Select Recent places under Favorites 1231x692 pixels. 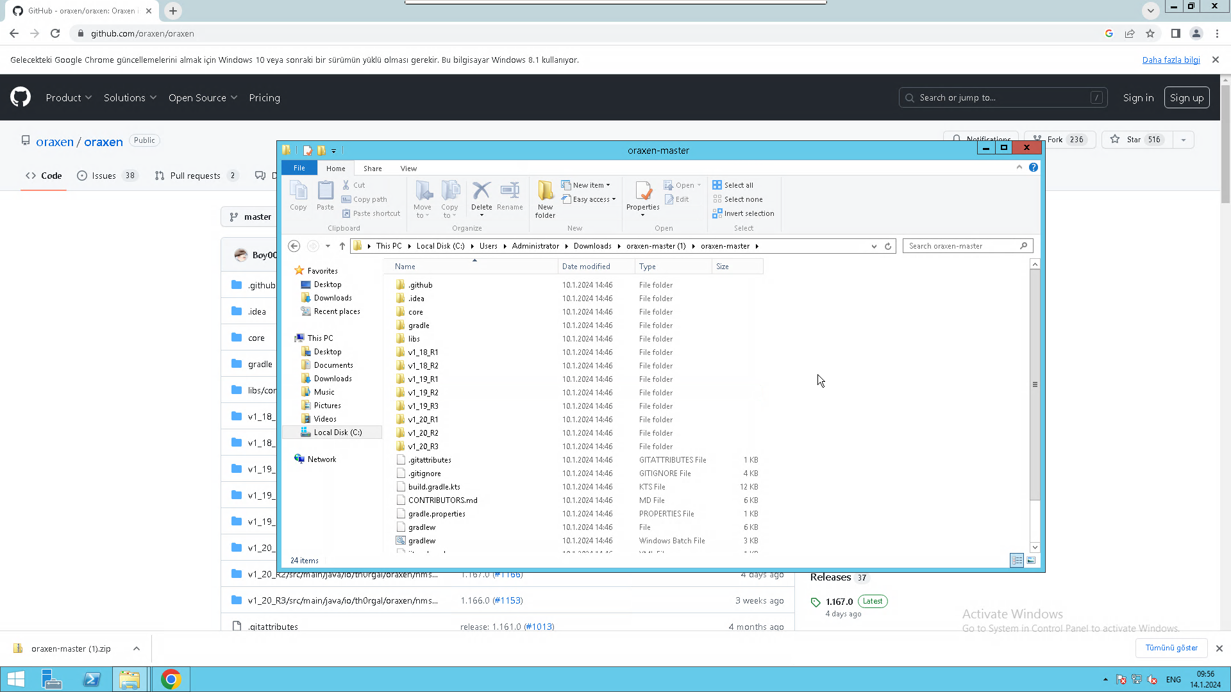330,311
